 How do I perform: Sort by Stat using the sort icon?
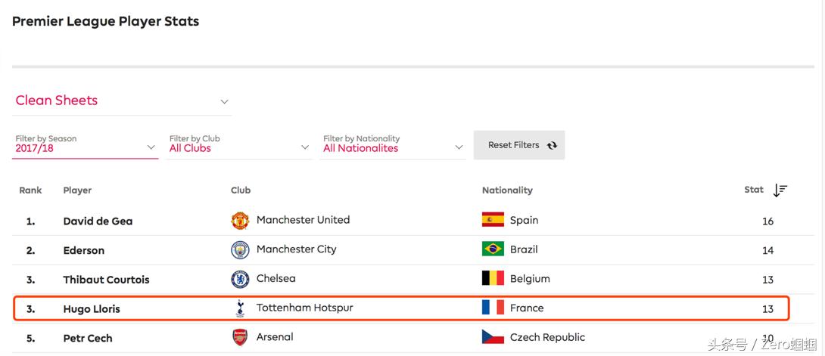pyautogui.click(x=780, y=190)
